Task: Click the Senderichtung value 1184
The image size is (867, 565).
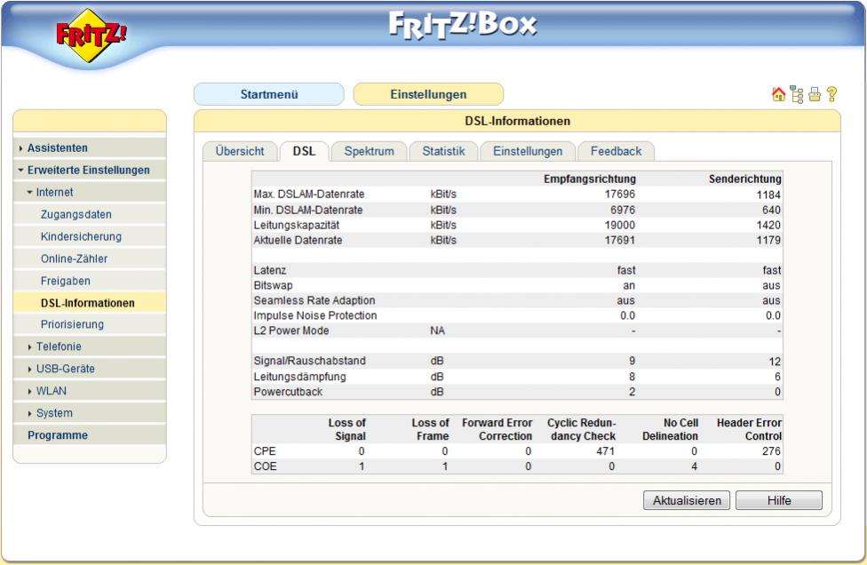Action: click(768, 195)
